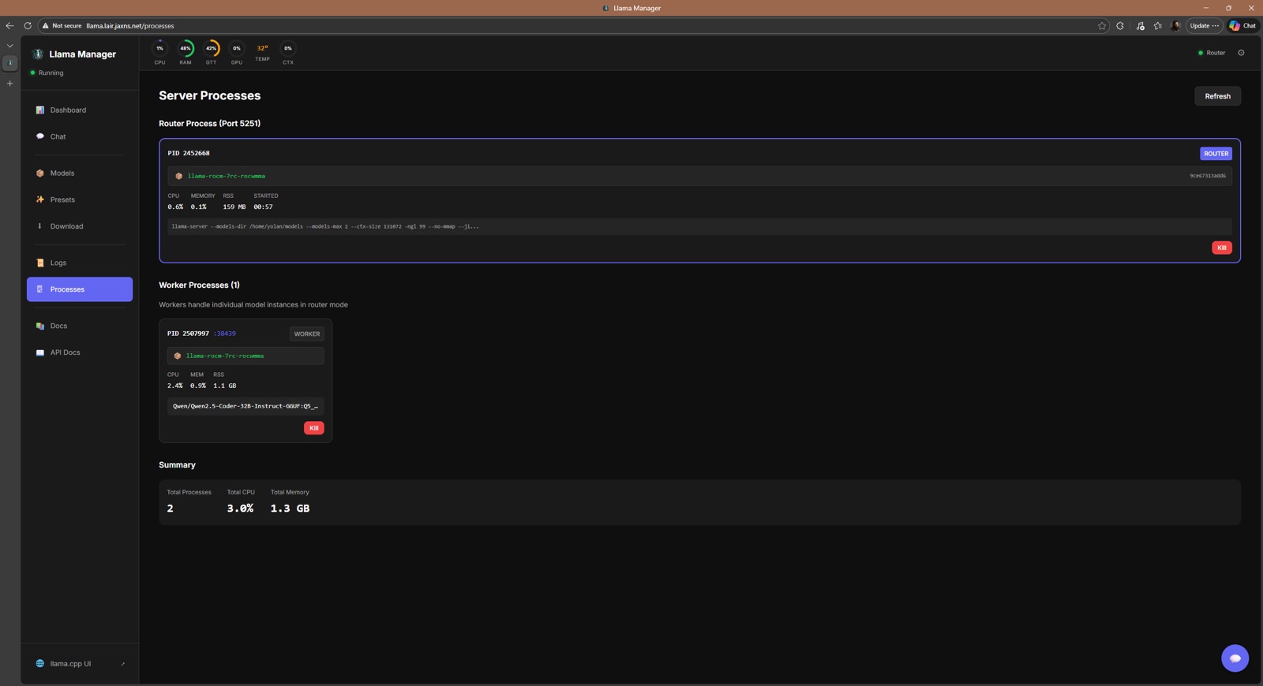Click the Total Processes count 2

coord(170,509)
